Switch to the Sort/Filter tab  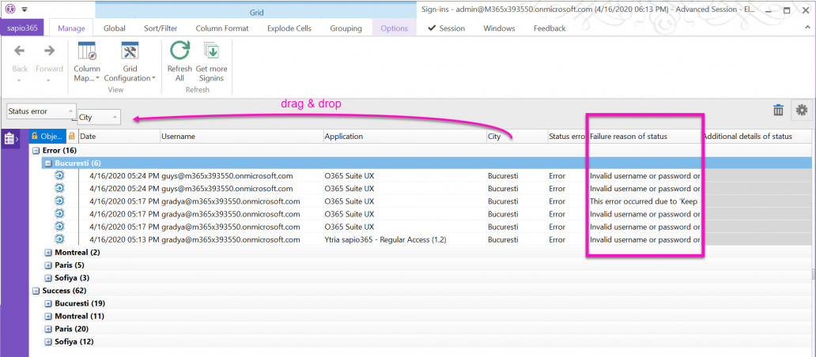161,28
